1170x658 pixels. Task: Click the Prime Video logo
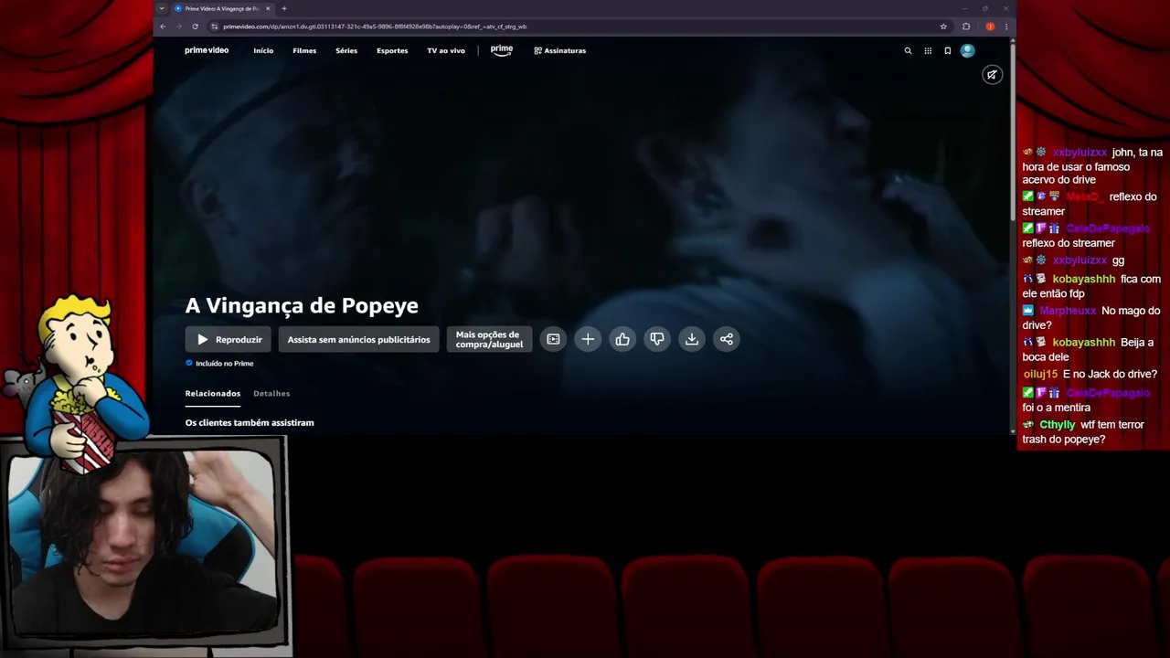point(207,50)
